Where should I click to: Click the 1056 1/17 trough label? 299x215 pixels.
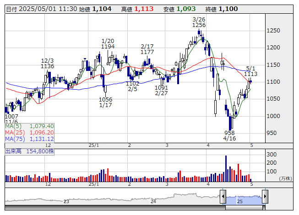[x=106, y=102]
